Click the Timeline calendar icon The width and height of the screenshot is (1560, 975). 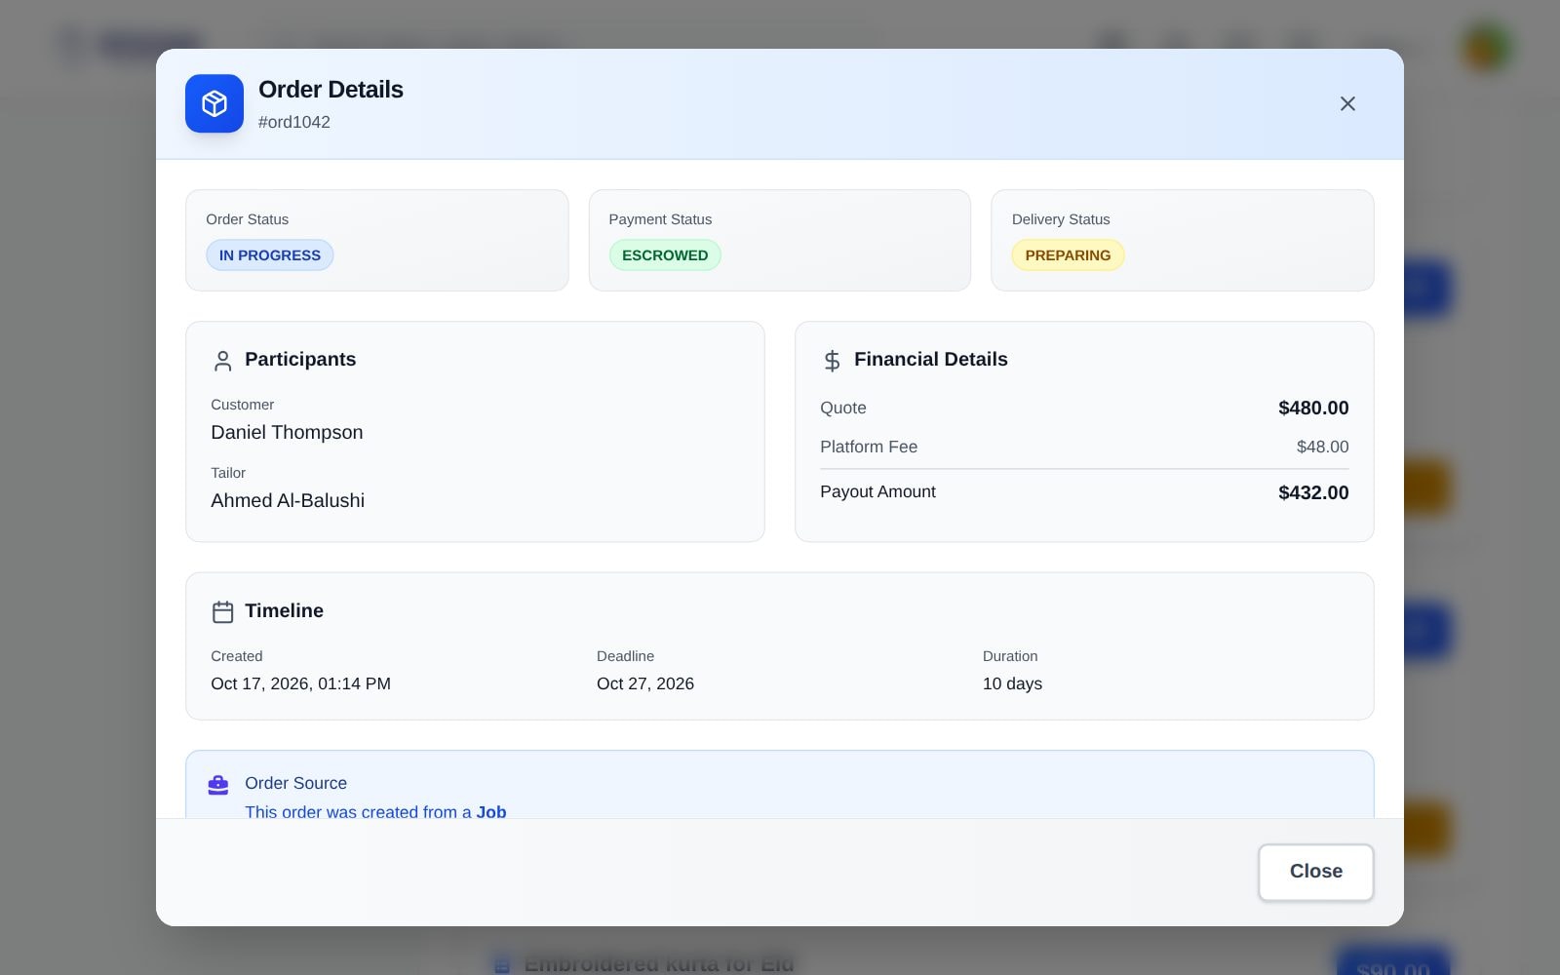222,611
